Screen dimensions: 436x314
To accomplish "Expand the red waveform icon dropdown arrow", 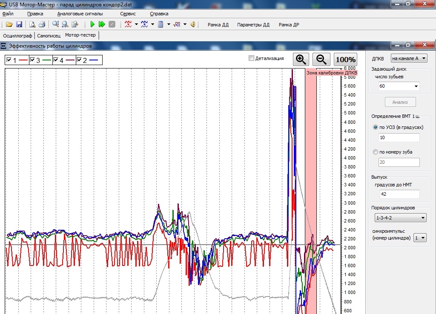I will (136, 24).
